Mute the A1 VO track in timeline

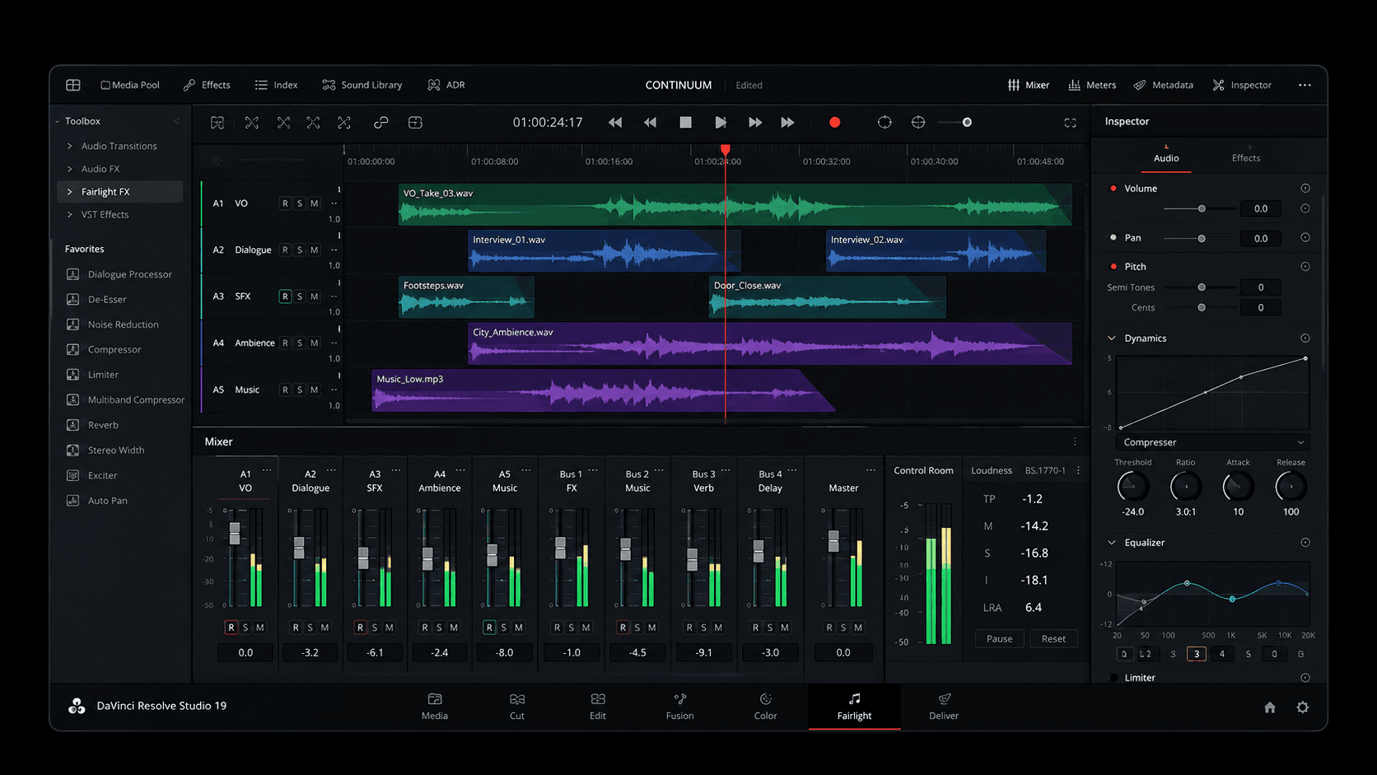tap(314, 203)
